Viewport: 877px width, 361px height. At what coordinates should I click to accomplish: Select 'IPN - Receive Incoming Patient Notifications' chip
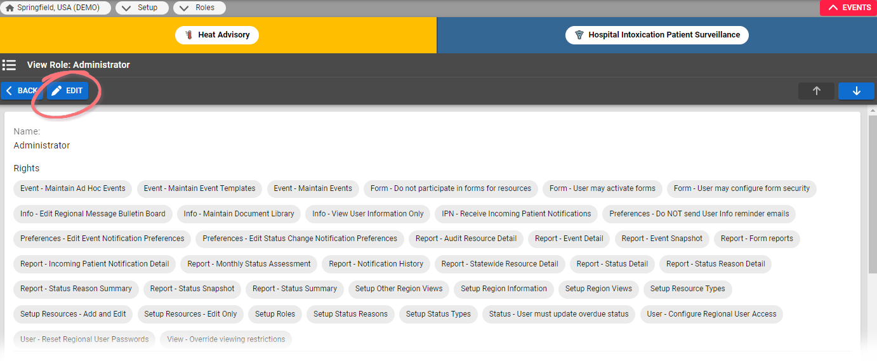click(517, 214)
